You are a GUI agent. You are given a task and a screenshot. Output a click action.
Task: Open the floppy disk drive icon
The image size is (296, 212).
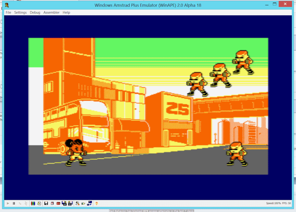coord(46,204)
